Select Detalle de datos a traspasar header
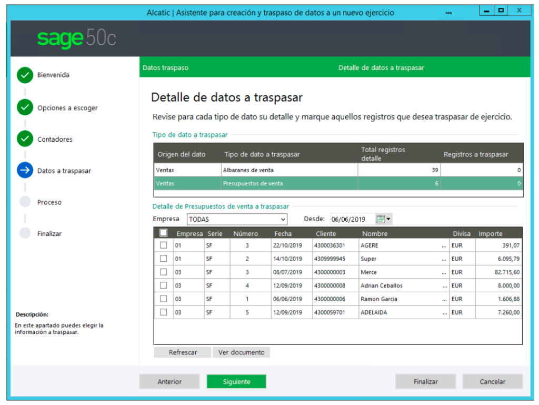Viewport: 539px width, 405px height. [x=381, y=68]
